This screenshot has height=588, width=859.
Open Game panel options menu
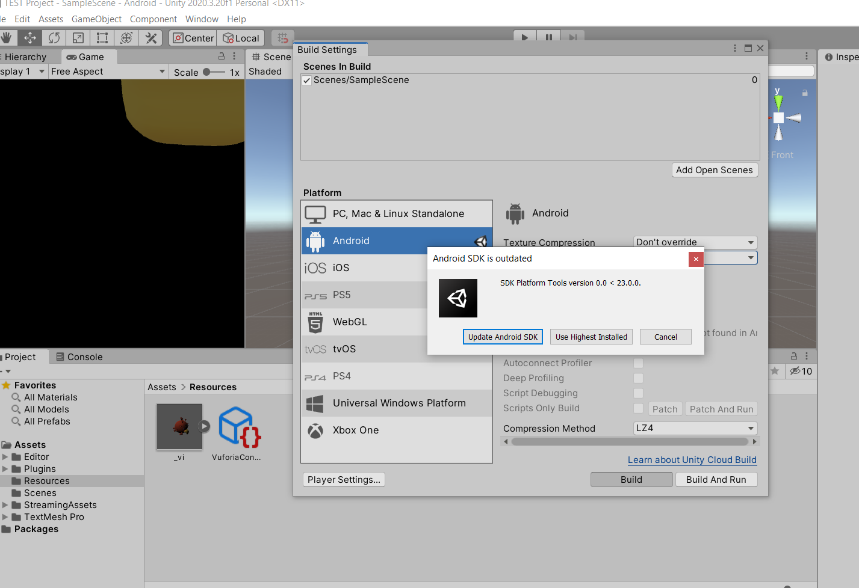(234, 56)
